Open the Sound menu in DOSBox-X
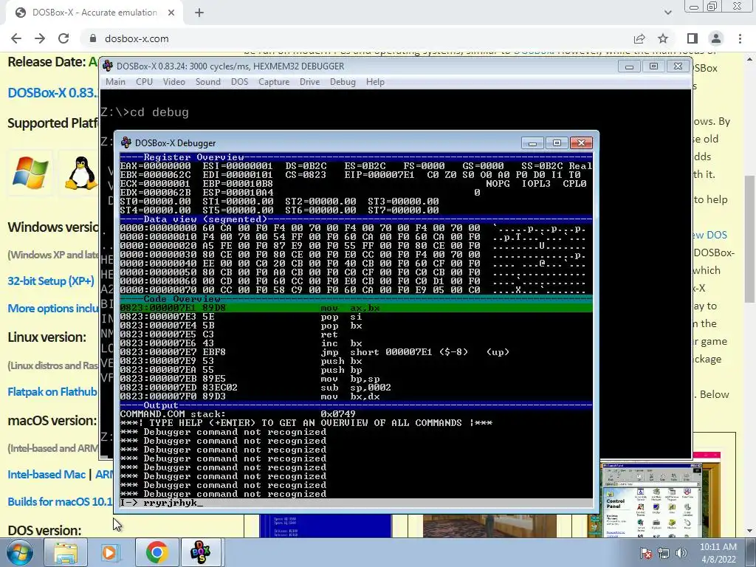This screenshot has height=567, width=756. point(207,82)
